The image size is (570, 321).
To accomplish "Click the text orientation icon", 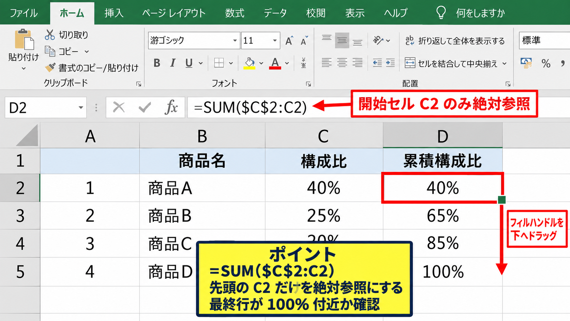I will click(x=378, y=41).
